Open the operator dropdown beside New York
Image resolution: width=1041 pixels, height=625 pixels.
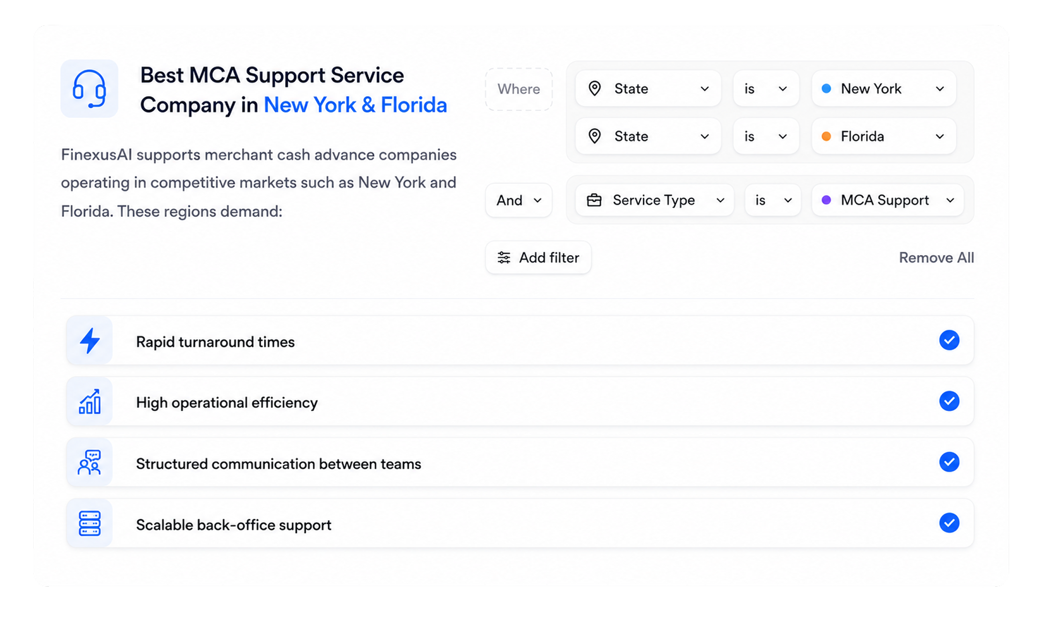766,88
